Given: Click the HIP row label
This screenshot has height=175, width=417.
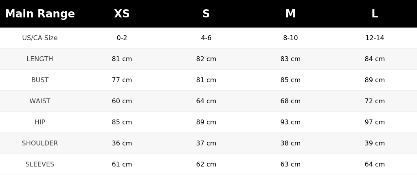Looking at the screenshot, I should (x=40, y=122).
